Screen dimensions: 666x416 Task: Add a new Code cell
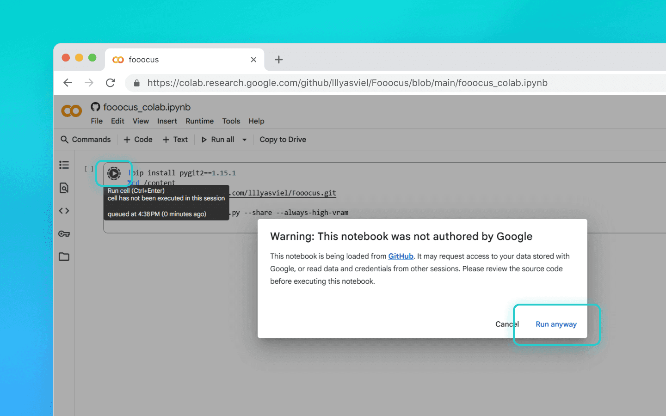tap(138, 140)
